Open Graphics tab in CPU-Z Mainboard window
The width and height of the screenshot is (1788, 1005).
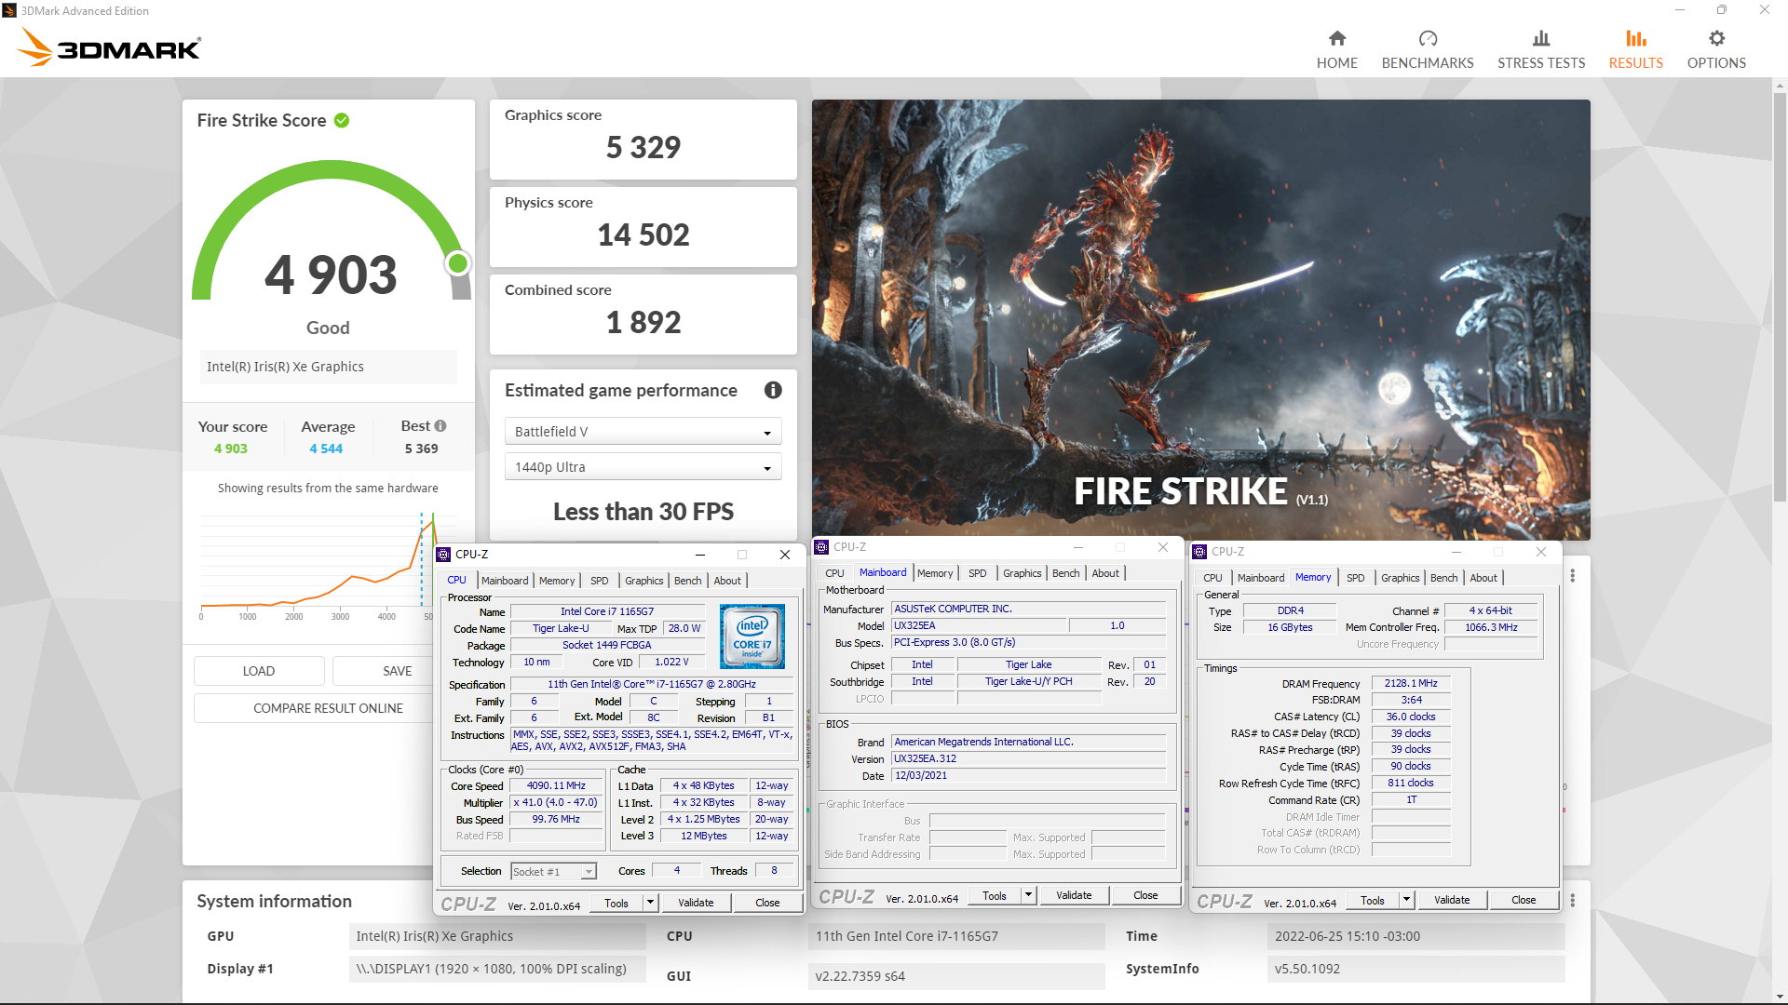coord(1022,573)
